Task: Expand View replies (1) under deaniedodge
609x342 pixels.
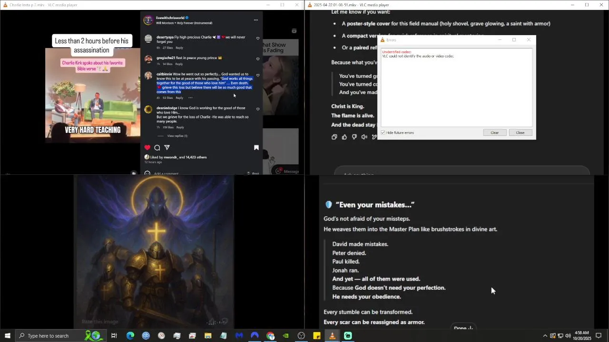Action: pos(177,136)
